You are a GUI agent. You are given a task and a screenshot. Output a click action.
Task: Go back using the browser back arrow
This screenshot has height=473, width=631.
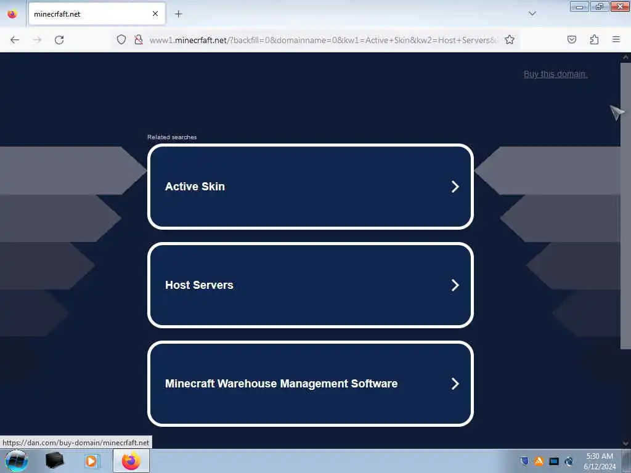click(15, 40)
